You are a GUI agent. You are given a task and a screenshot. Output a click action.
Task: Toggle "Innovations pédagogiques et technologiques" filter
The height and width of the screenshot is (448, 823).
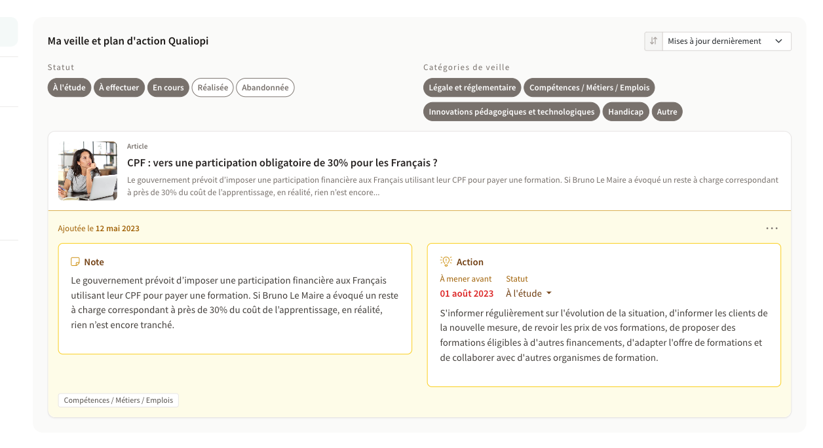pos(511,112)
